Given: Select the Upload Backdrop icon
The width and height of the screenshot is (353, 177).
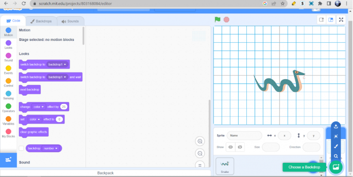Looking at the screenshot, I should pyautogui.click(x=336, y=126).
